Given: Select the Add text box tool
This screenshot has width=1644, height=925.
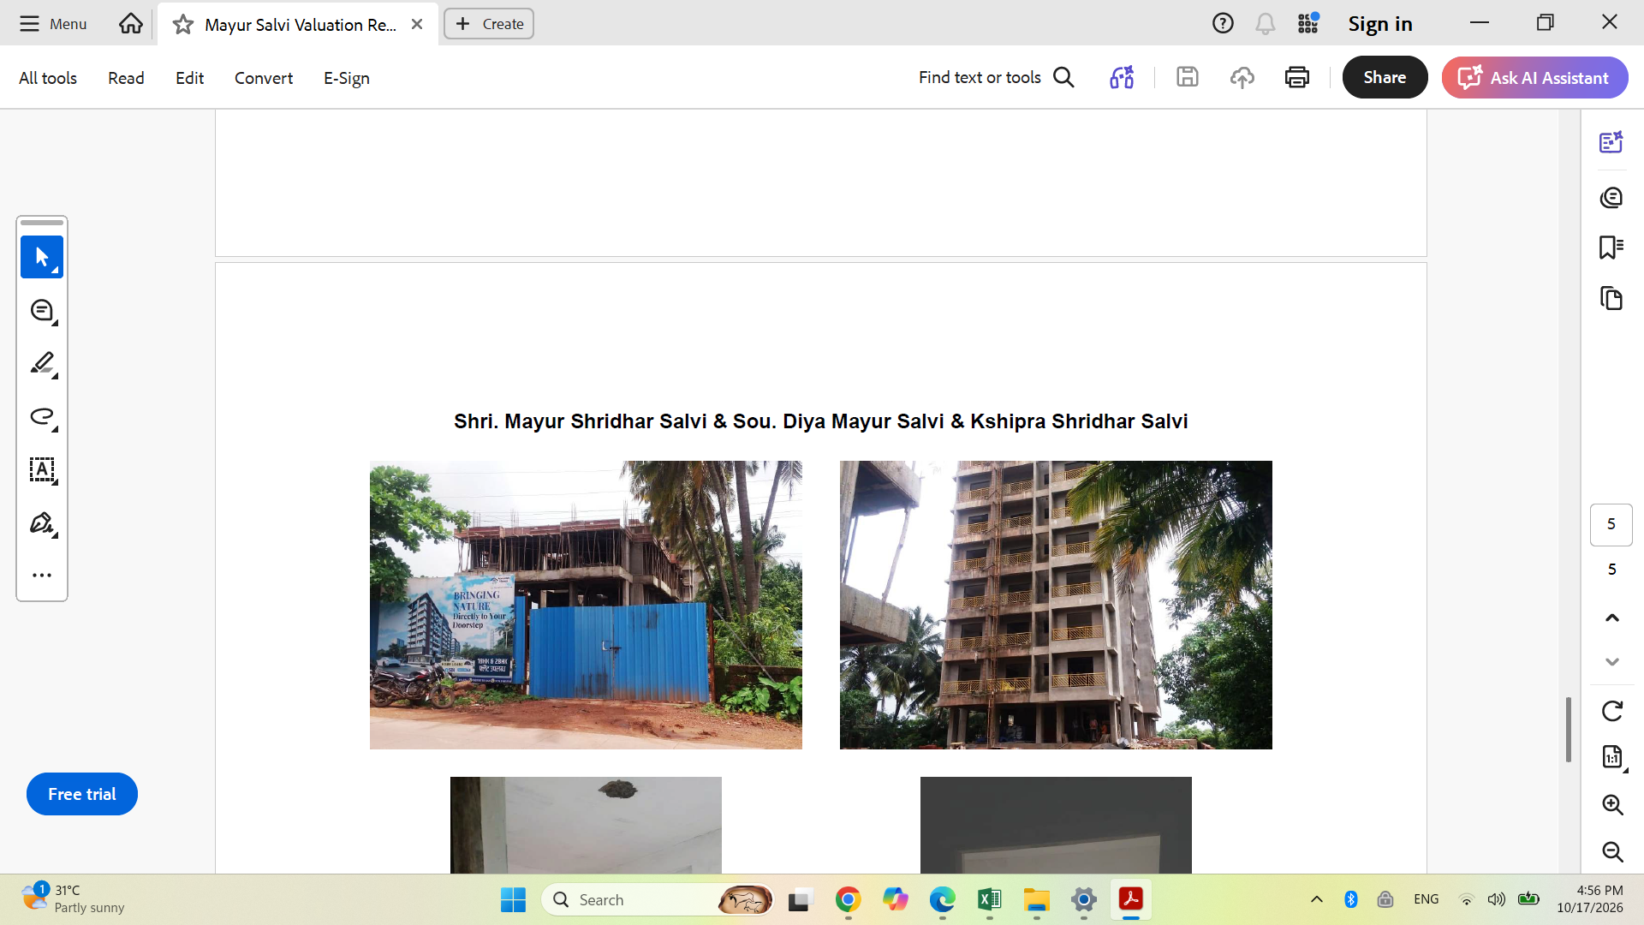Looking at the screenshot, I should tap(42, 470).
